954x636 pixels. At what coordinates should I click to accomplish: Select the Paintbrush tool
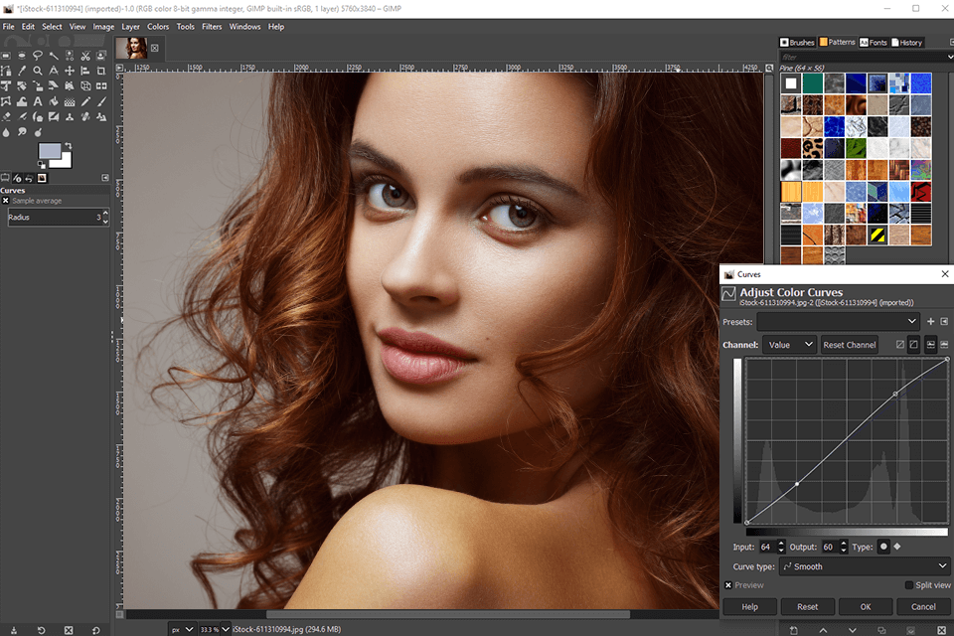coord(100,101)
